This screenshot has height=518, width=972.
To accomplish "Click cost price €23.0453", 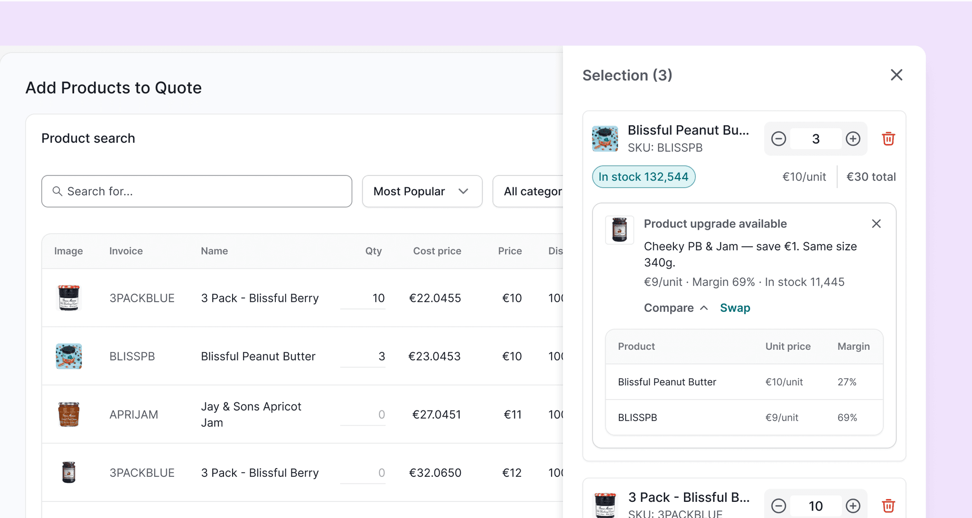I will [434, 356].
